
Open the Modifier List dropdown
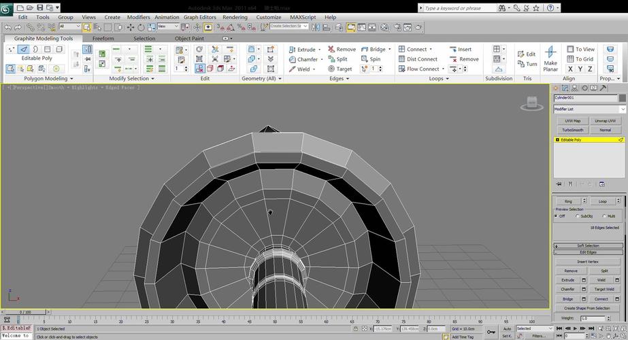tap(589, 109)
